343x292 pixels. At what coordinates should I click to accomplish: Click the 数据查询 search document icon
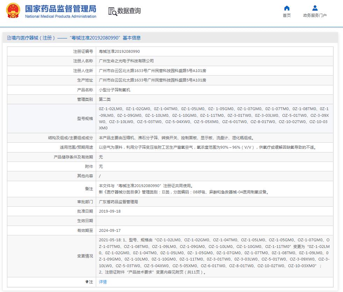coord(113,11)
